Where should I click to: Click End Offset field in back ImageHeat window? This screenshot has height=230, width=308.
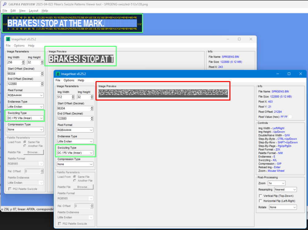[x=24, y=84]
